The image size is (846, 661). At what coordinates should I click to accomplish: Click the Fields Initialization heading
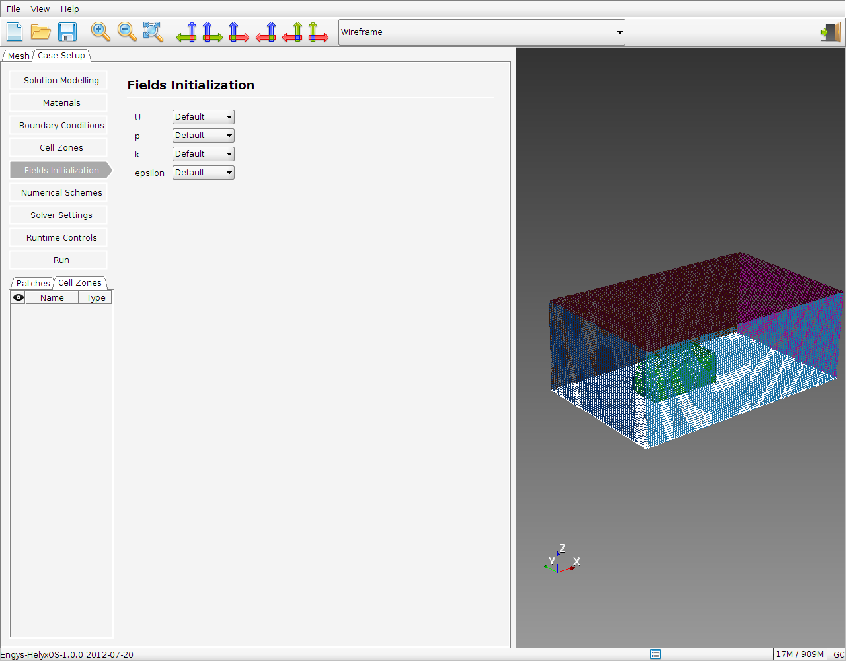(191, 85)
